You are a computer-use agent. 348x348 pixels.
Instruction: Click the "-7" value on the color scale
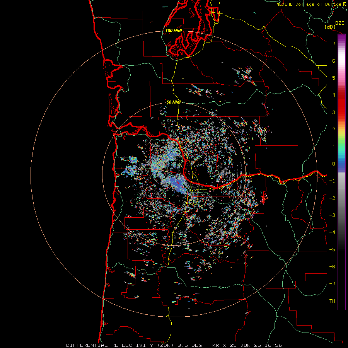[332, 284]
